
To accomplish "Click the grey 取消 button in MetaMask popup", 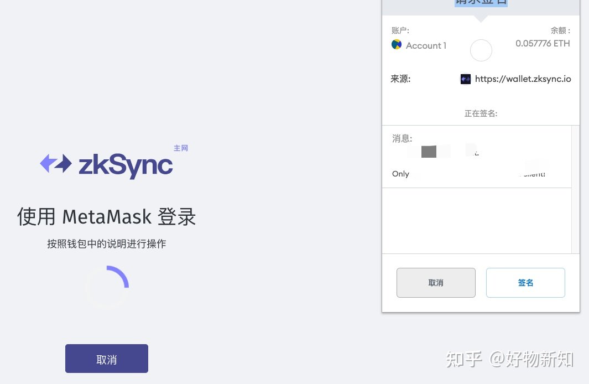I will coord(436,283).
